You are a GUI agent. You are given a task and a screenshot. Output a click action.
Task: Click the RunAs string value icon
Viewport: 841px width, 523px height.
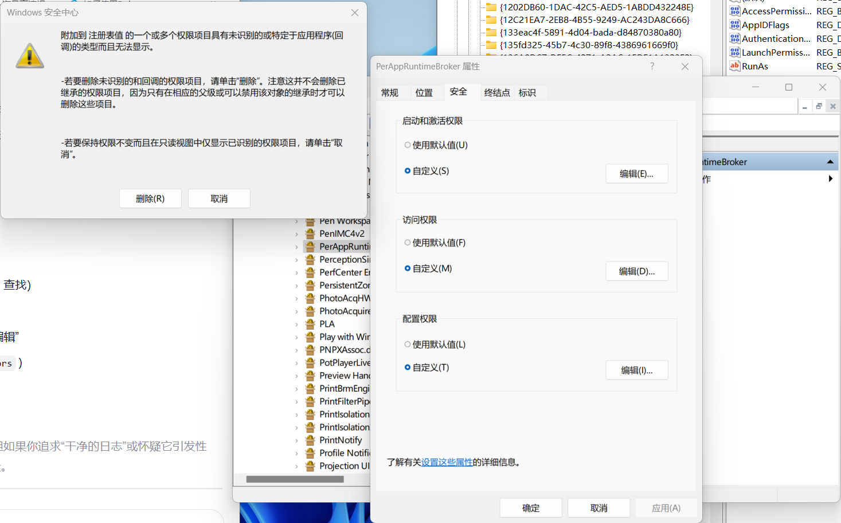click(x=736, y=66)
